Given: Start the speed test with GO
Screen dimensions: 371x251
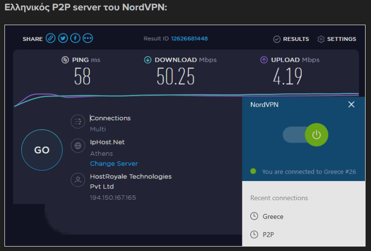Looking at the screenshot, I should (x=42, y=150).
